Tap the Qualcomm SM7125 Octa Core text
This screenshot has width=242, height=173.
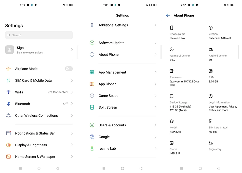184,83
